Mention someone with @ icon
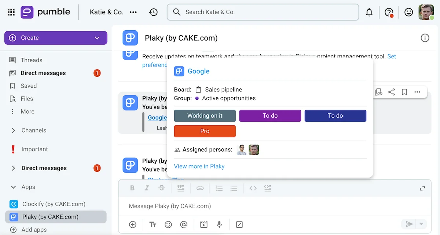Screen dimensions: 440x235 (x=184, y=224)
